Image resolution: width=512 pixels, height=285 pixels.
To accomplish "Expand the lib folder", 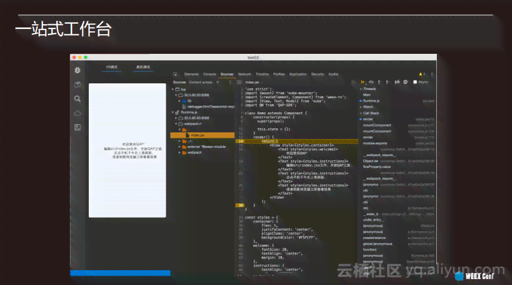I will pos(179,101).
